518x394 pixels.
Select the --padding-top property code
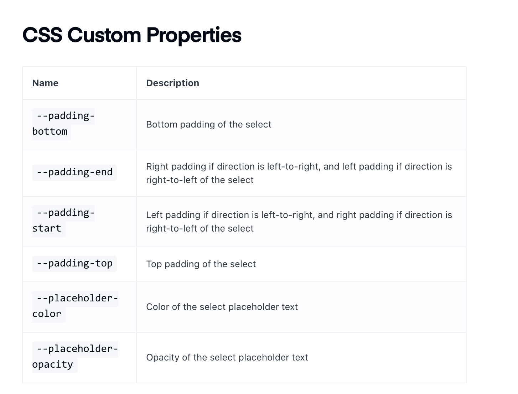(74, 264)
